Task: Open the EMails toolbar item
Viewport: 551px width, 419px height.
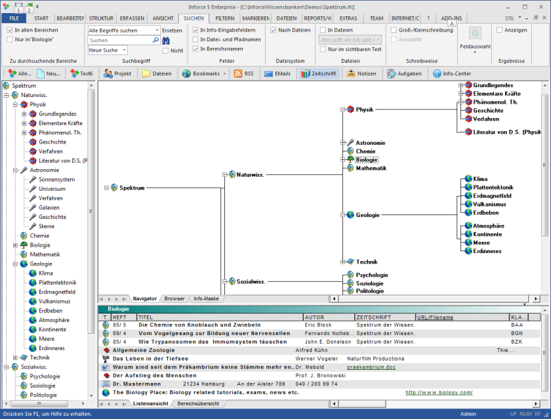Action: 277,73
